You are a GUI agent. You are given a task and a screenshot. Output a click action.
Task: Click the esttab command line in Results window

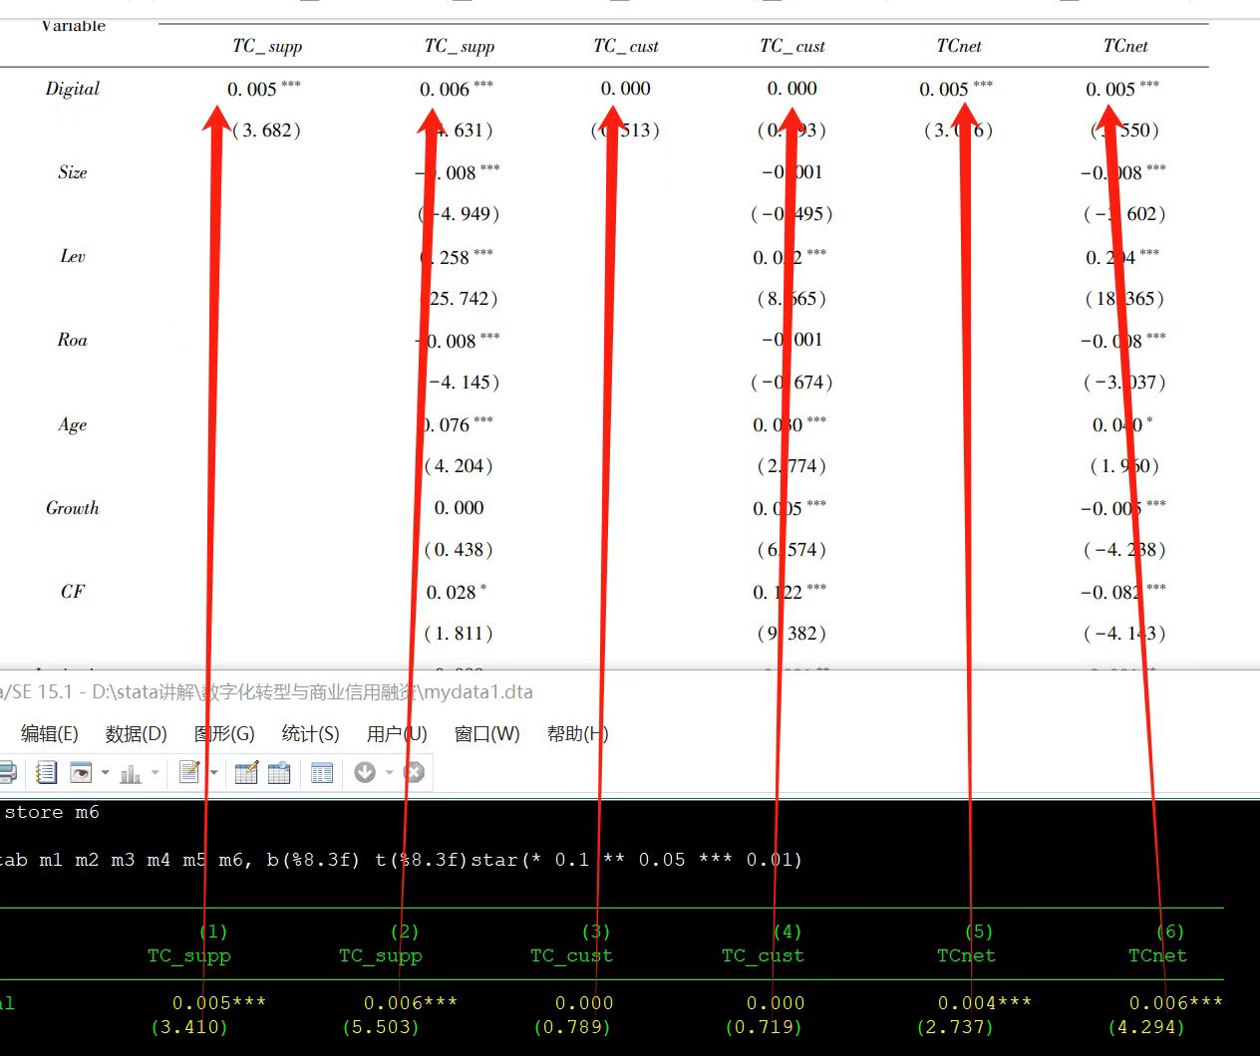[401, 860]
